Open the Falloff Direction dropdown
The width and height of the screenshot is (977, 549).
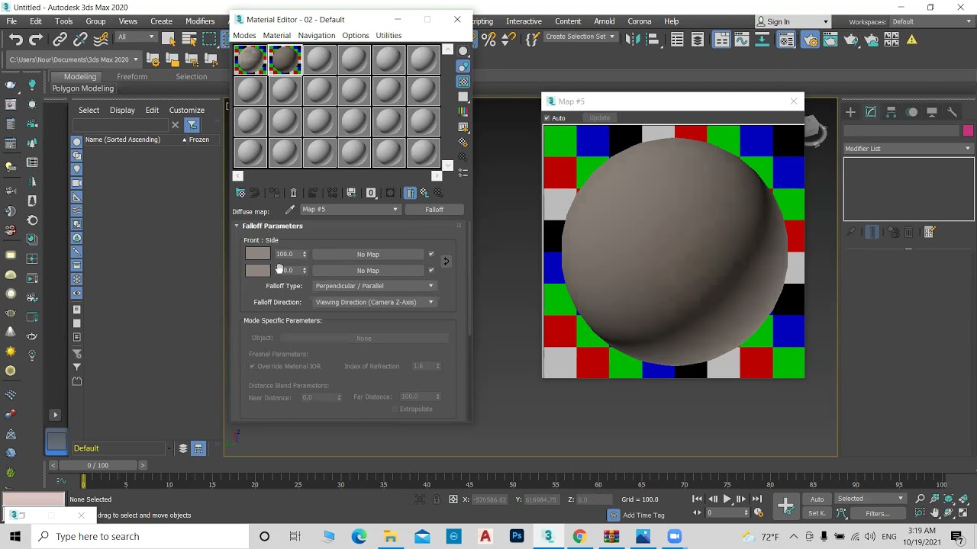(374, 302)
